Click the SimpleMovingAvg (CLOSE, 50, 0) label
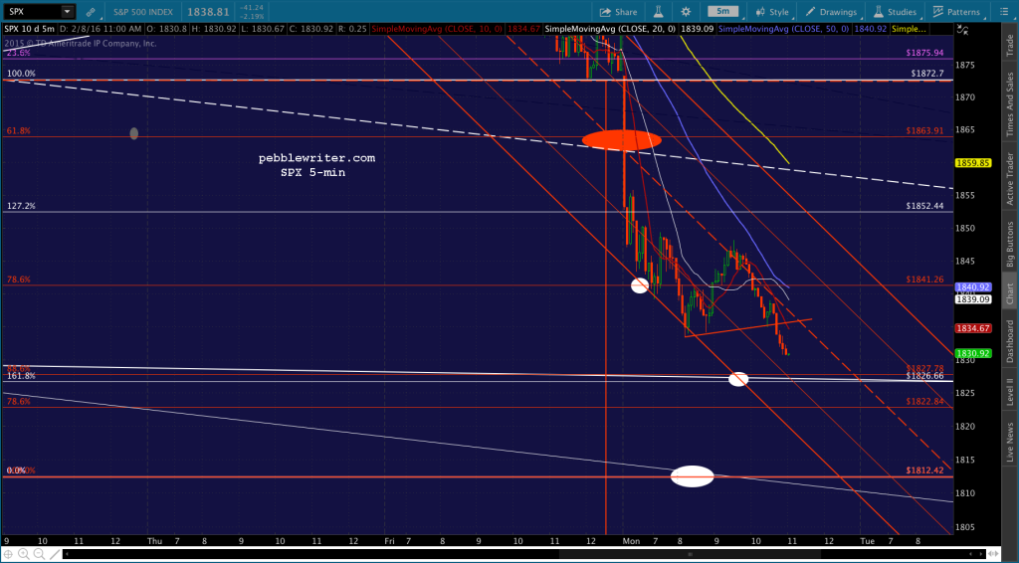The width and height of the screenshot is (1019, 563). point(784,29)
